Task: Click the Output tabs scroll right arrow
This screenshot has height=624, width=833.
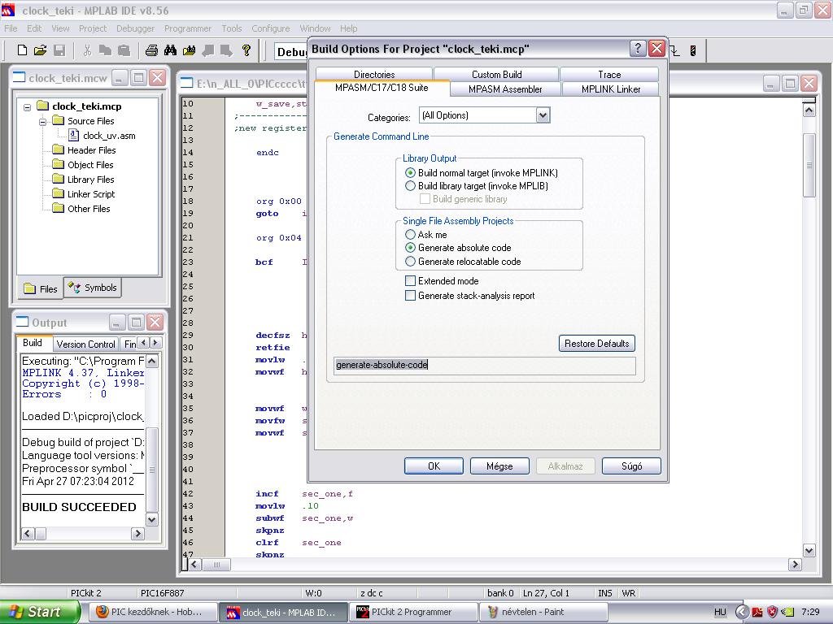Action: [155, 343]
